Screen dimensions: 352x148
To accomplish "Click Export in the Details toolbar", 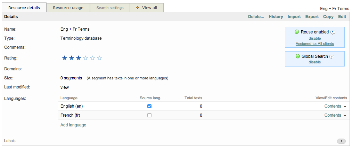I will click(312, 17).
